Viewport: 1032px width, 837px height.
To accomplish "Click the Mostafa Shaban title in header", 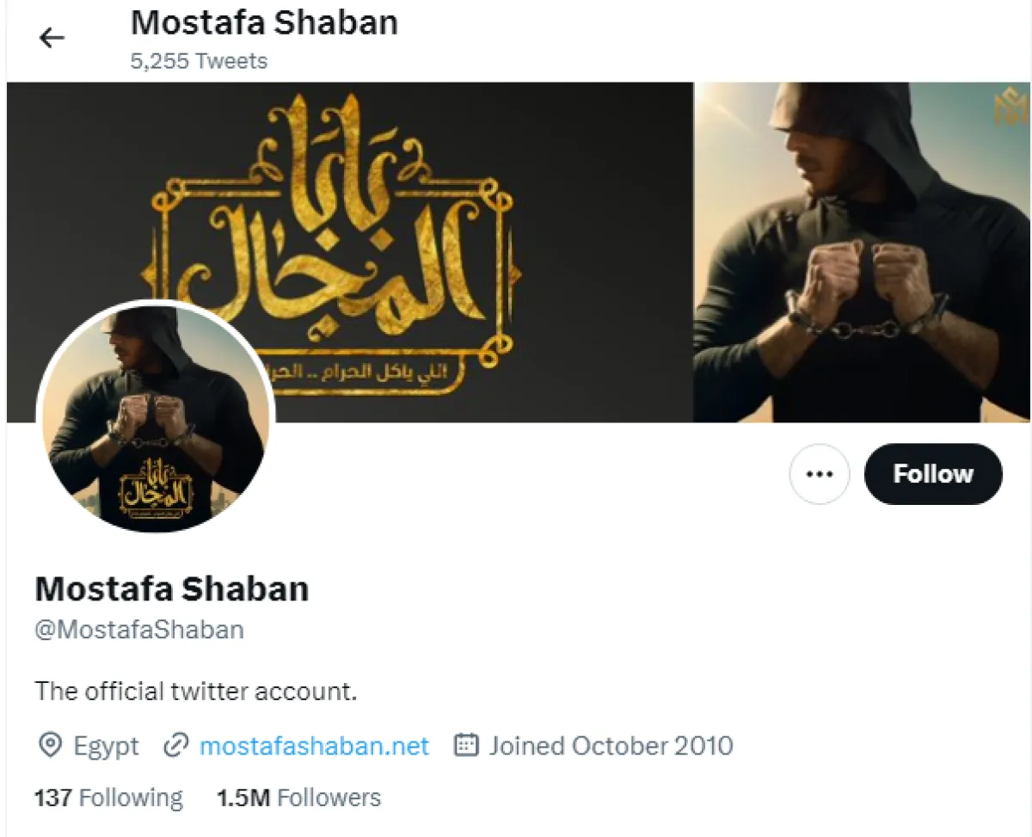I will pyautogui.click(x=264, y=23).
